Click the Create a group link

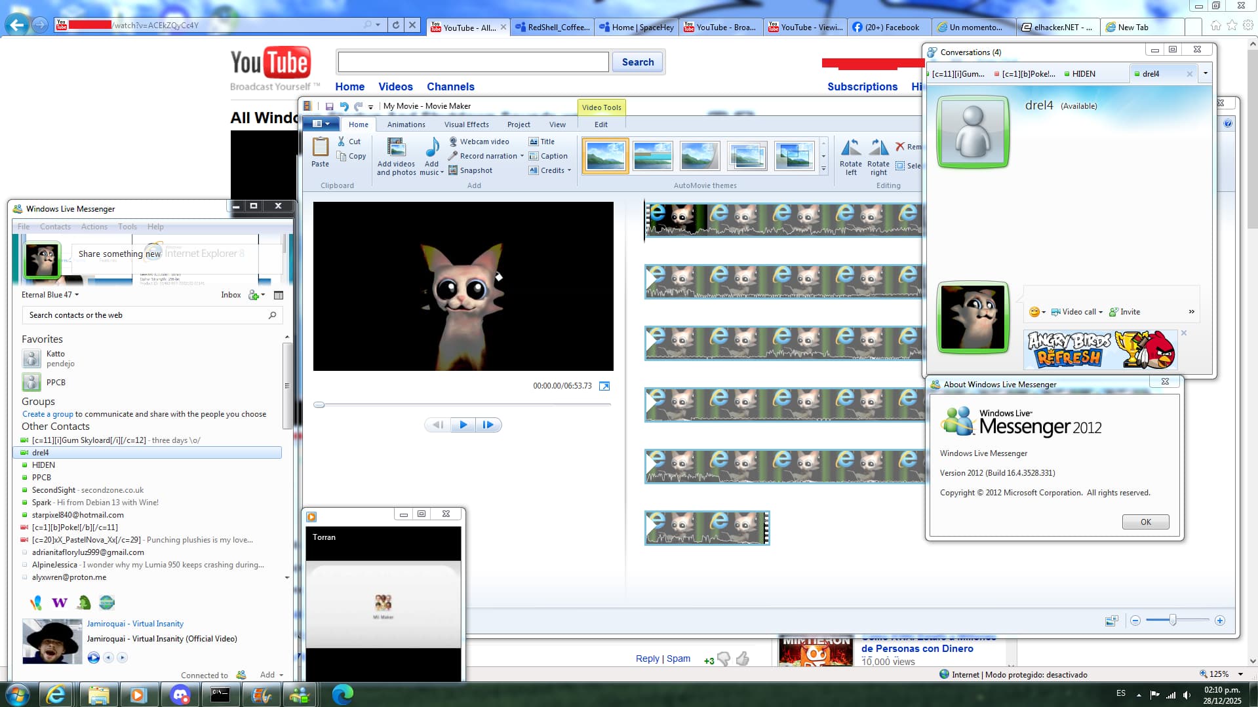click(x=47, y=414)
